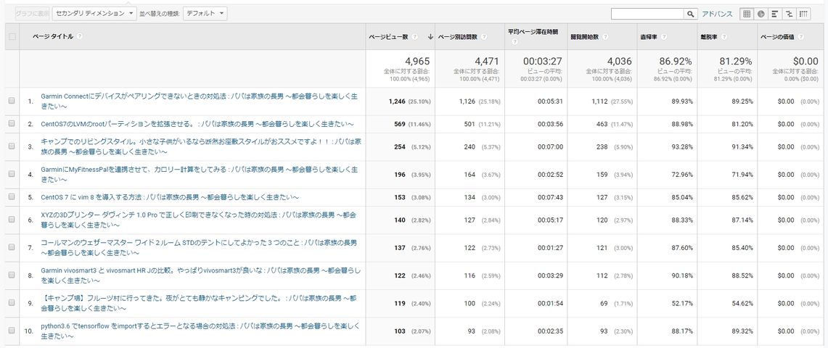Select the total pageviews value 4,965
Viewport: 828px width, 348px height.
[417, 61]
